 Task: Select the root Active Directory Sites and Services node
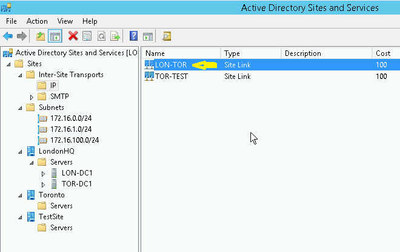(76, 53)
